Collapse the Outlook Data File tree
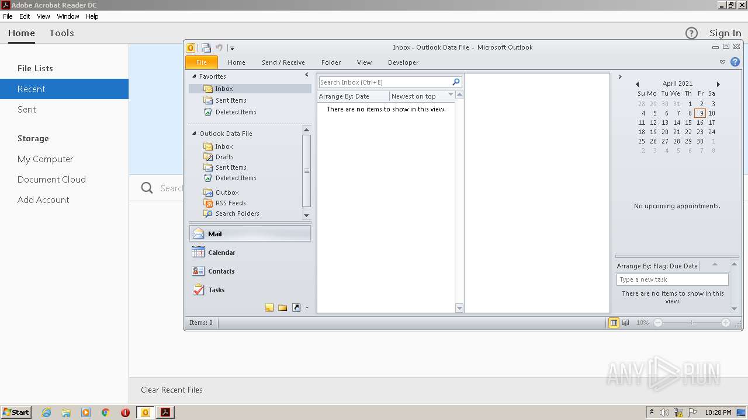The height and width of the screenshot is (420, 748). click(x=195, y=134)
